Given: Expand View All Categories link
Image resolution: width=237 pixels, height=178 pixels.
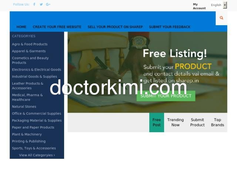Looking at the screenshot, I should 37,155.
